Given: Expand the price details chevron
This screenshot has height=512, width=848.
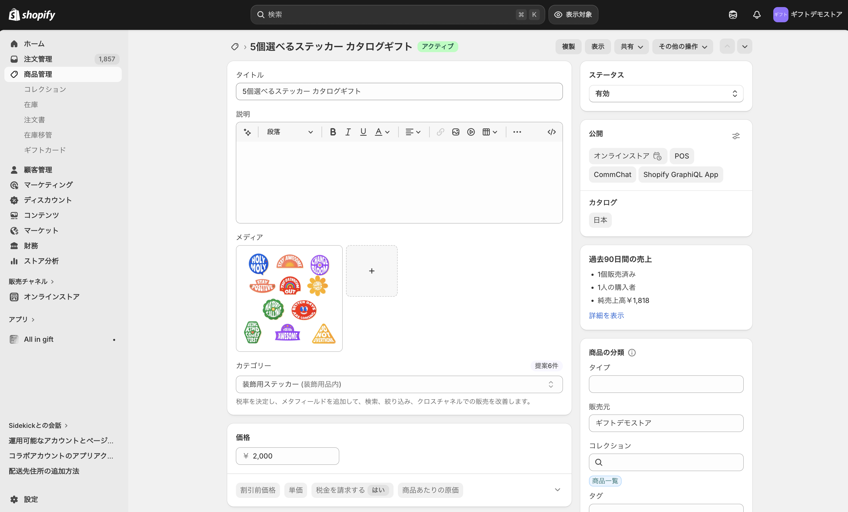Looking at the screenshot, I should pos(557,490).
